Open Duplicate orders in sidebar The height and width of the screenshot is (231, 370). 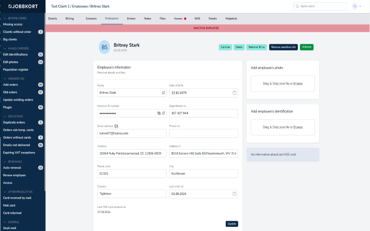[x=14, y=122]
